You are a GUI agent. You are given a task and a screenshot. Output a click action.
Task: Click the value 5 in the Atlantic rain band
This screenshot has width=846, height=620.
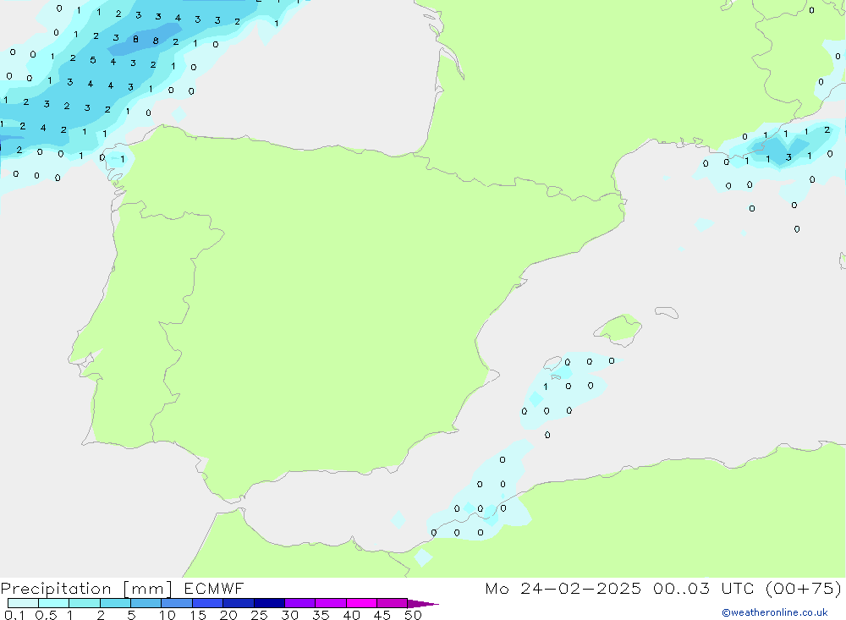[x=93, y=60]
